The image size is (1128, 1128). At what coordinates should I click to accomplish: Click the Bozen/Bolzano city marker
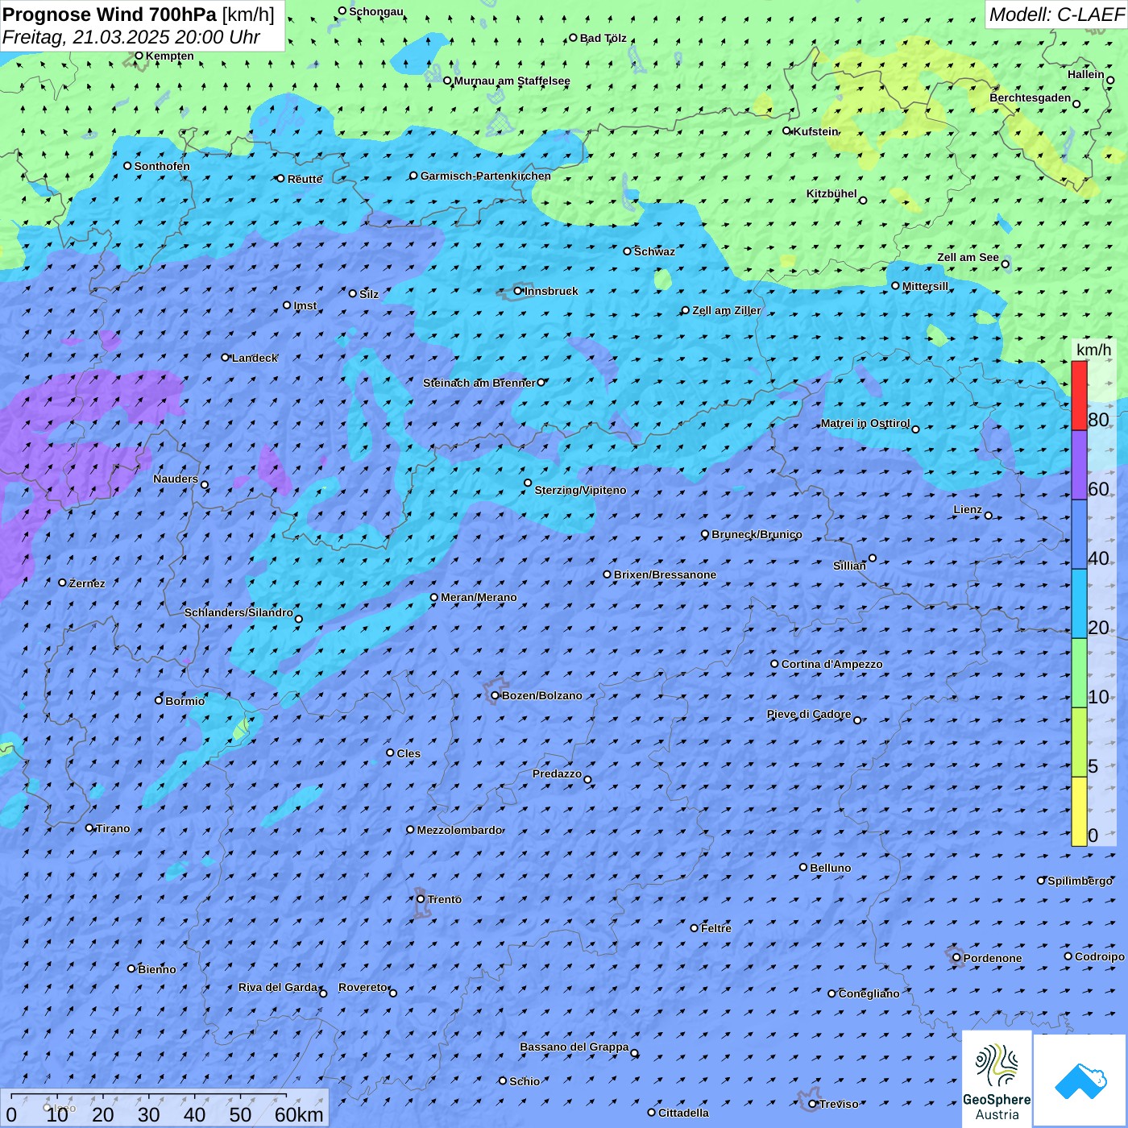(x=496, y=695)
